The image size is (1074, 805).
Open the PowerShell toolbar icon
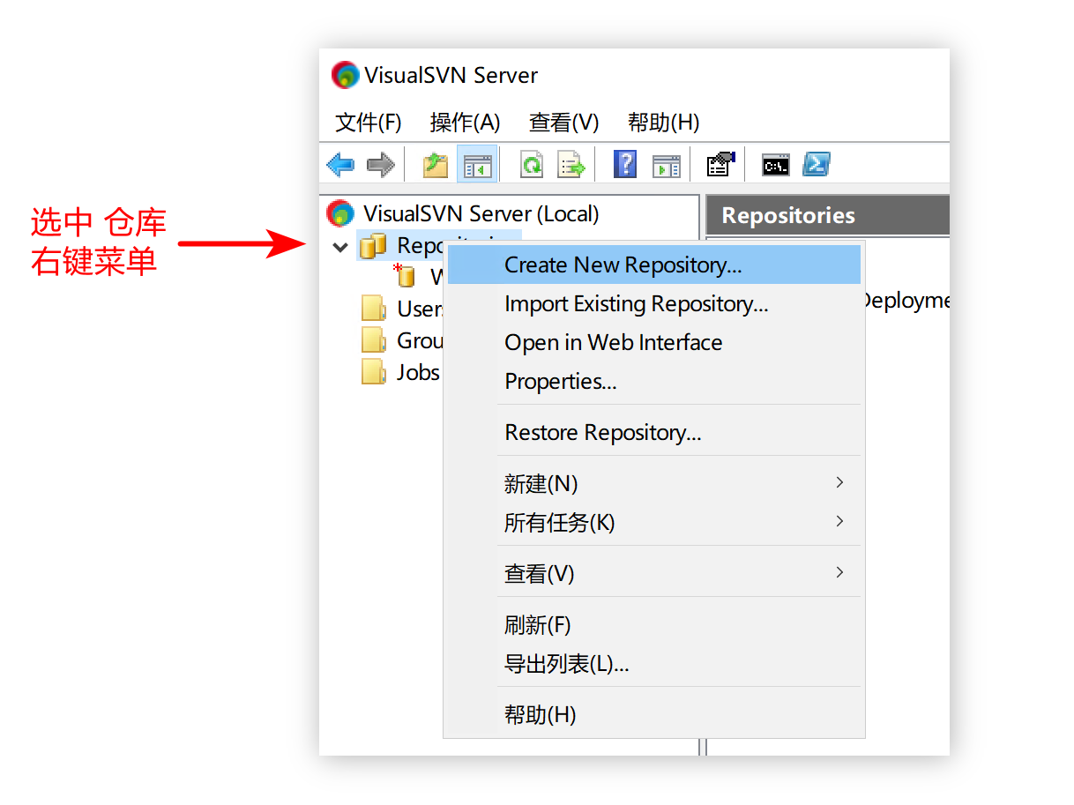point(817,165)
